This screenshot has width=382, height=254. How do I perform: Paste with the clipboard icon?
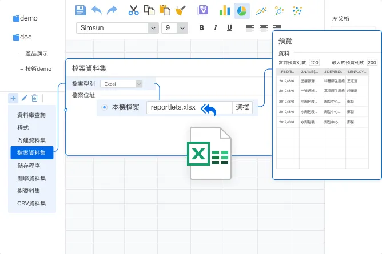click(x=165, y=10)
